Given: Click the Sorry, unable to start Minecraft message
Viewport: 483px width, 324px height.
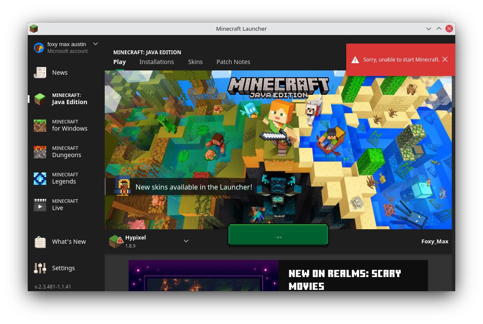Looking at the screenshot, I should click(401, 60).
